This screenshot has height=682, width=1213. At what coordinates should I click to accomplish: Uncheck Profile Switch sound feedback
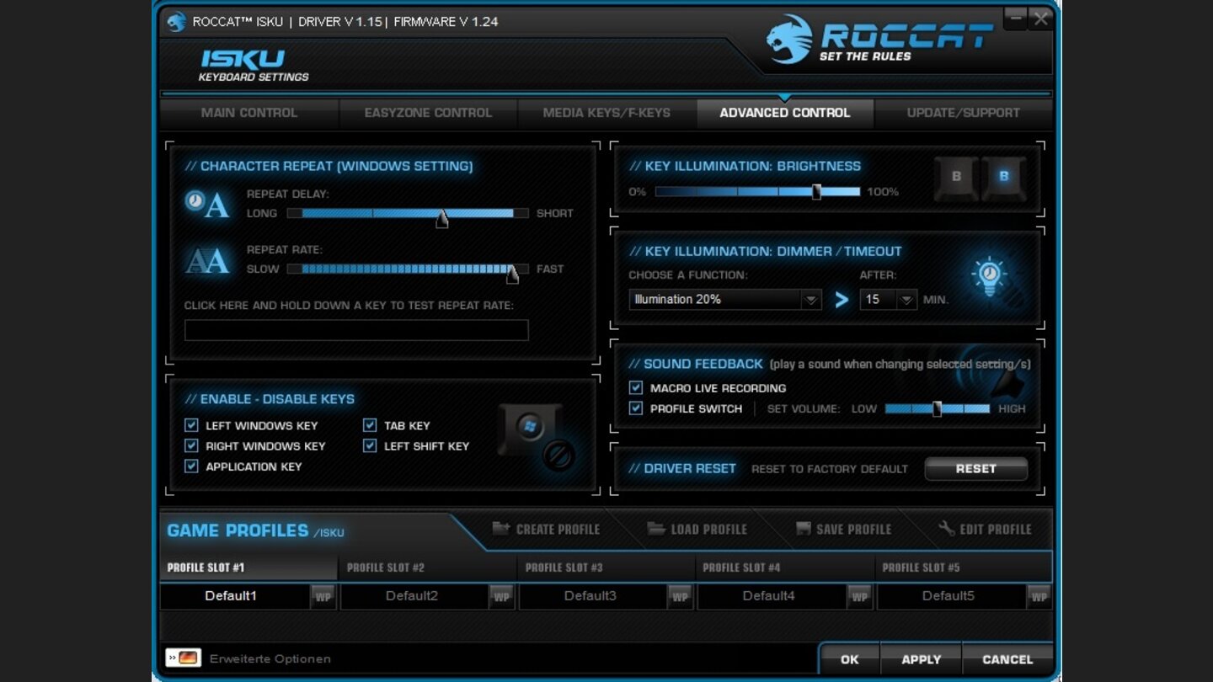pos(636,408)
